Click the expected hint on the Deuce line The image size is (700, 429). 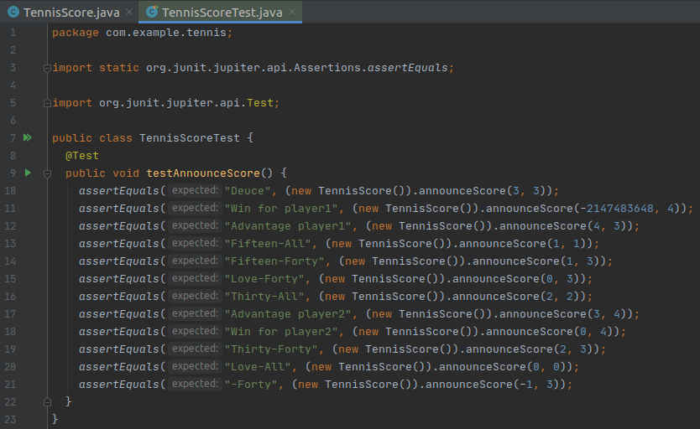pos(195,190)
